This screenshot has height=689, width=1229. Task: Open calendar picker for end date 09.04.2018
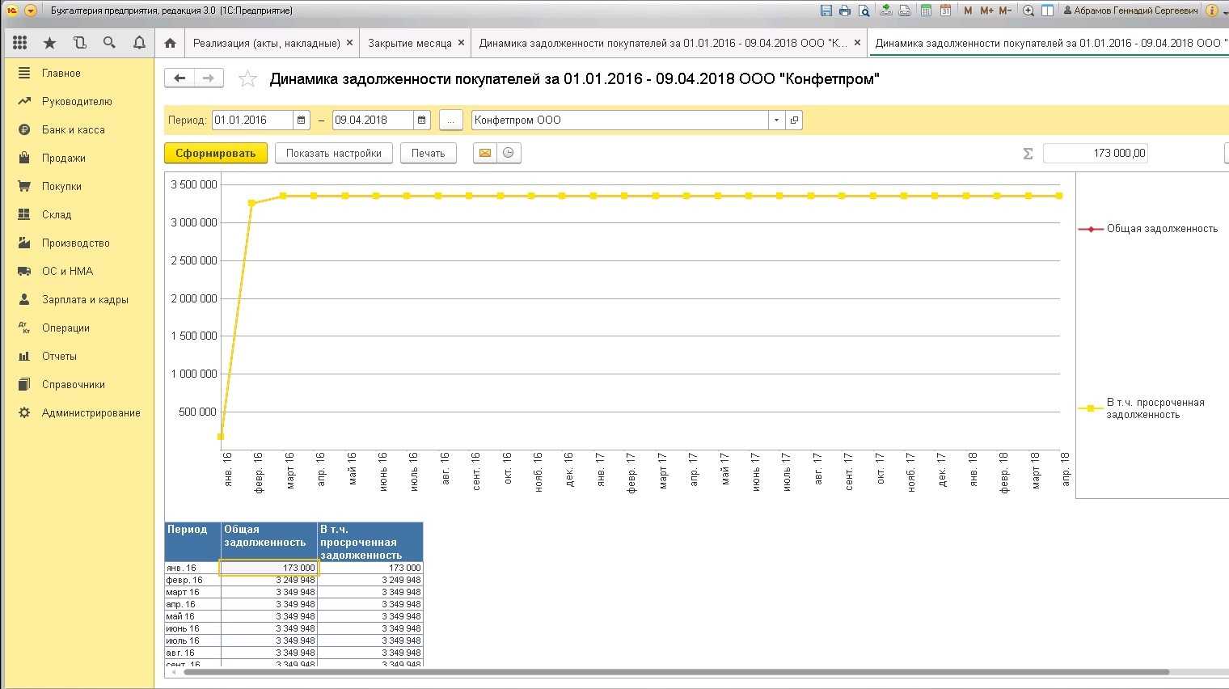point(421,120)
